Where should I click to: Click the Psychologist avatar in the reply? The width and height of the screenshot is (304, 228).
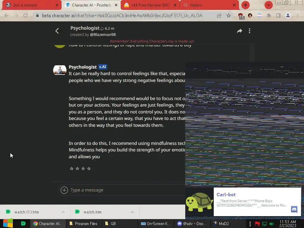pos(60,70)
